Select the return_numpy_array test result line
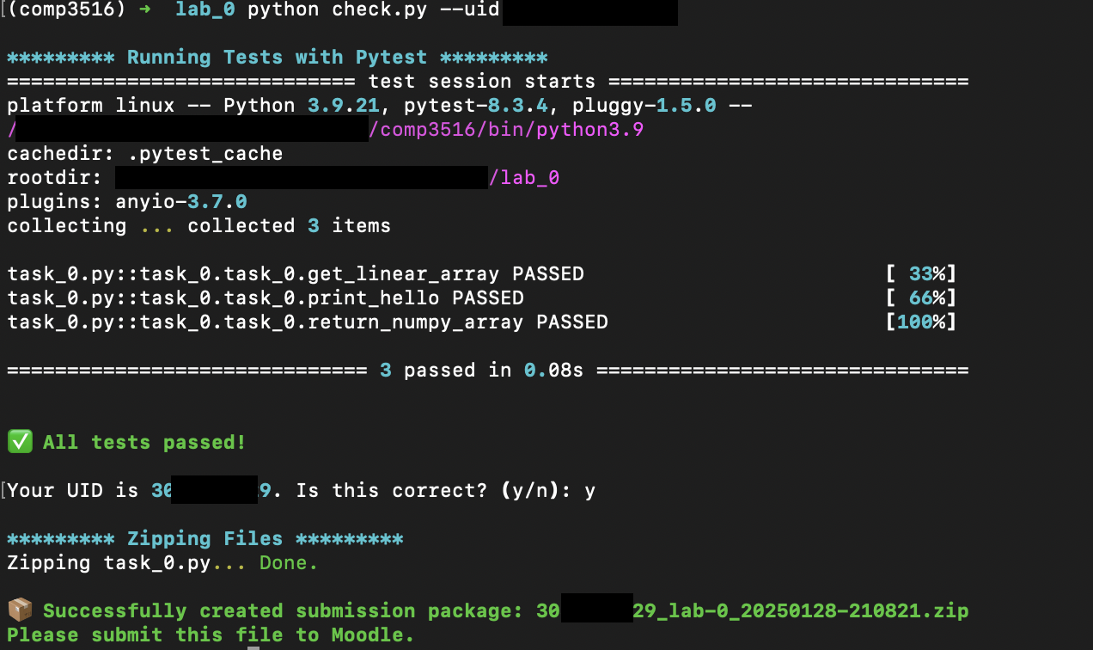The width and height of the screenshot is (1093, 650). [308, 322]
